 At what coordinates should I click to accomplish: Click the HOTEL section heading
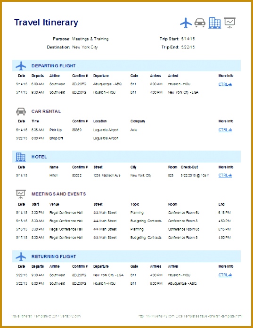(x=39, y=157)
